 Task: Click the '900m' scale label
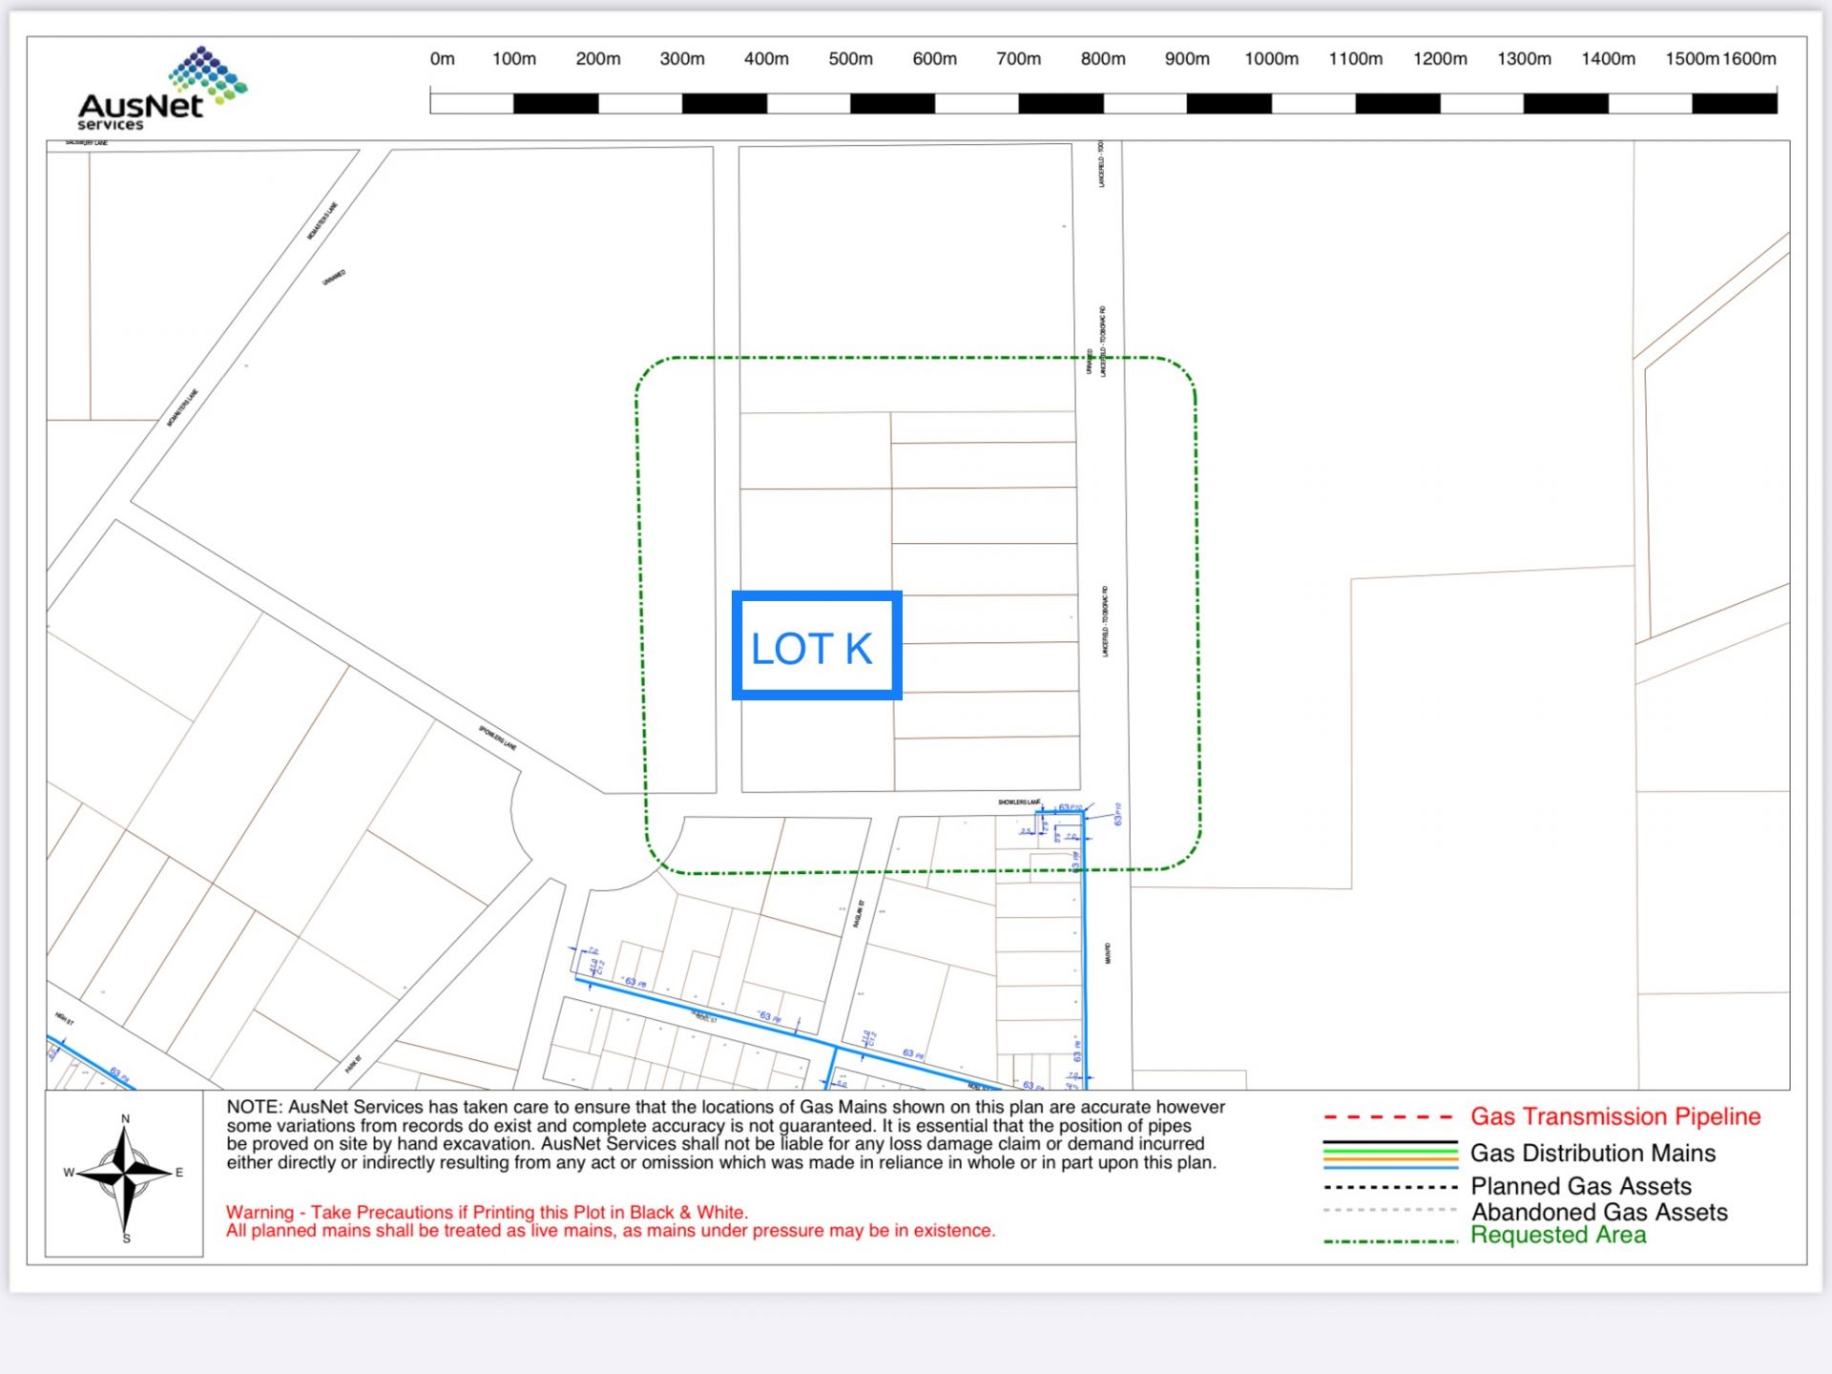tap(1187, 59)
